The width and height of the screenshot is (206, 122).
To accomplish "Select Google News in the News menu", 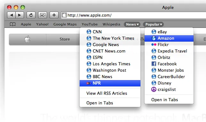I will (110, 45).
